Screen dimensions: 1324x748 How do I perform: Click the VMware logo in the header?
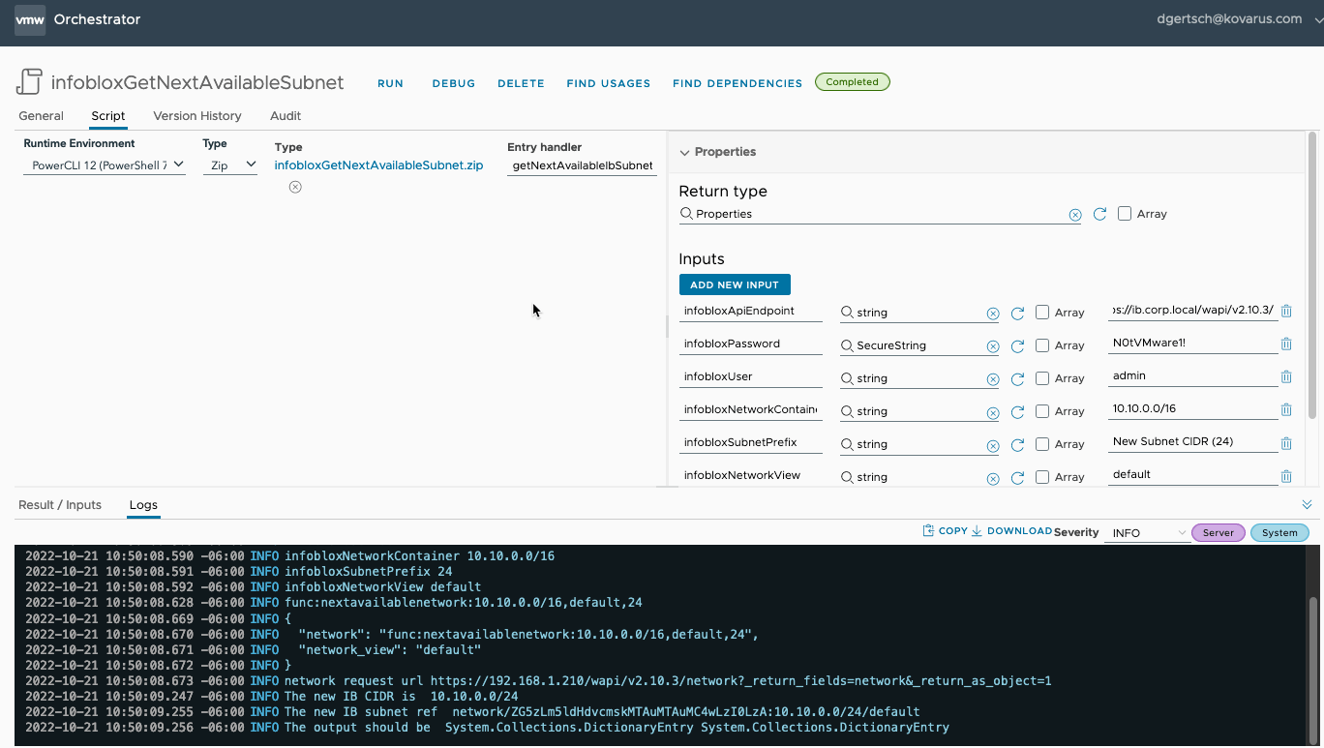pyautogui.click(x=30, y=19)
